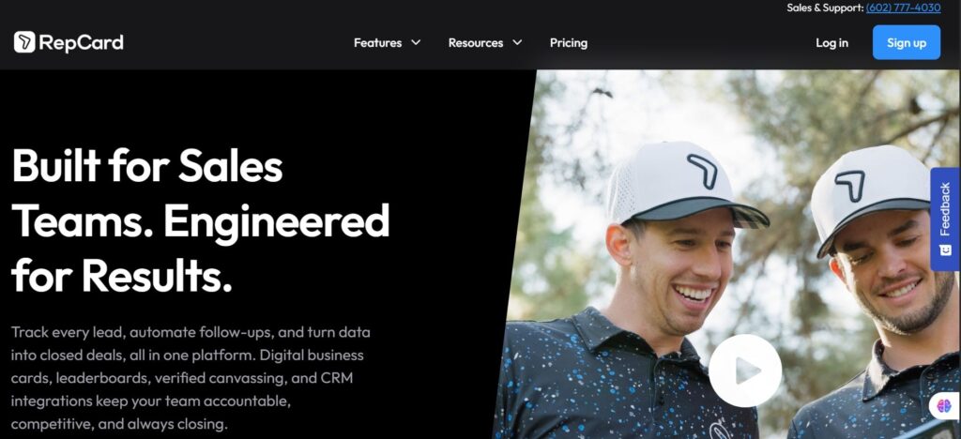Click the smiley icon on Feedback tab
The height and width of the screenshot is (439, 961).
[x=945, y=250]
